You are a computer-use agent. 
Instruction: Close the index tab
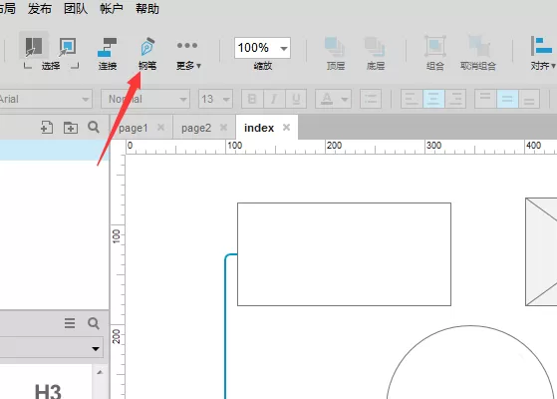pos(286,128)
